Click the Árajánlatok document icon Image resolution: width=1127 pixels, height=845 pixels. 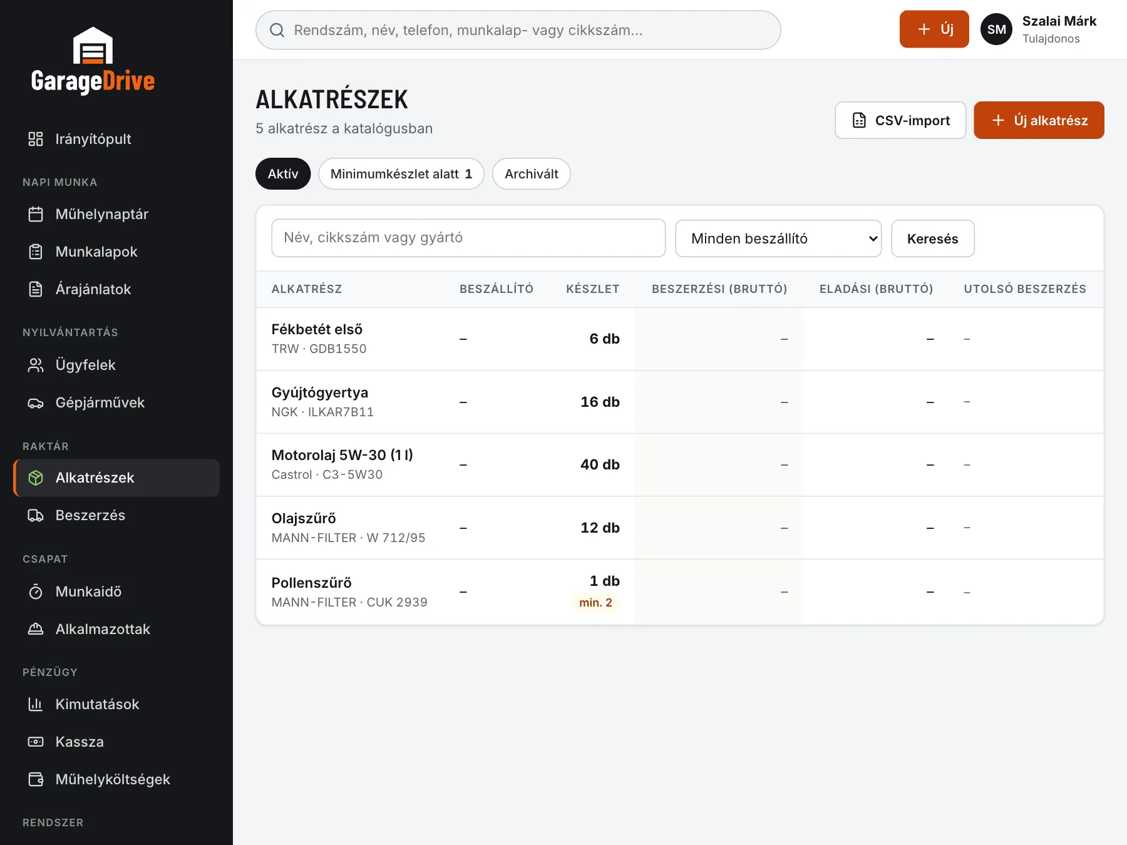[x=36, y=289]
